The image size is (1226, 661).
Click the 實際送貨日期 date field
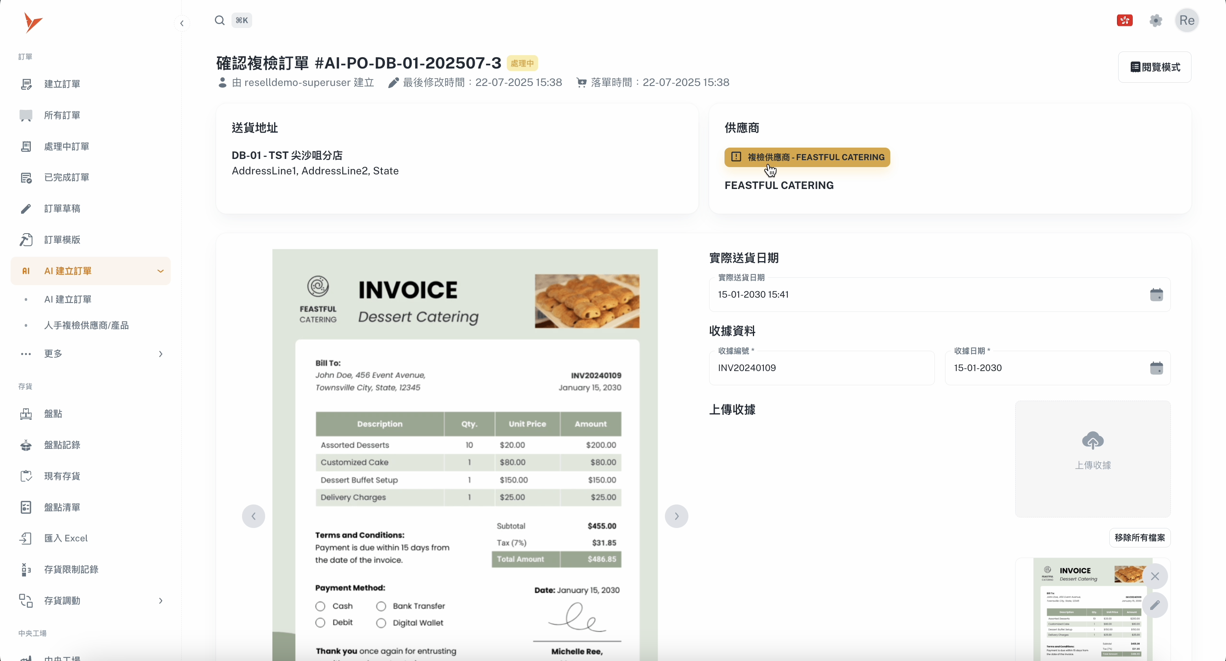click(939, 294)
